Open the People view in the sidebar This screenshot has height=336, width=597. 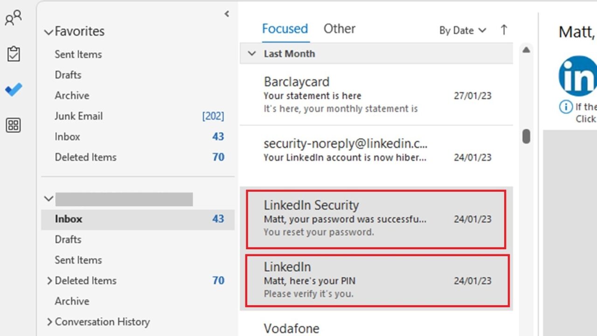[x=14, y=17]
